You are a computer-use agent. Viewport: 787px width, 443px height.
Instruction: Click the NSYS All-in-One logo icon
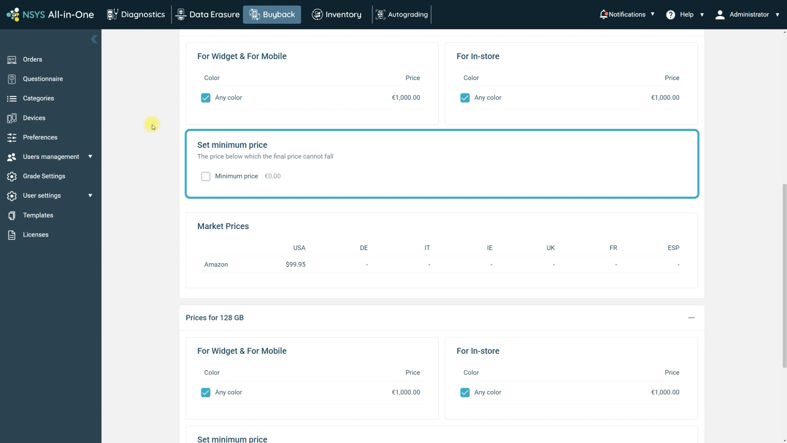click(13, 14)
